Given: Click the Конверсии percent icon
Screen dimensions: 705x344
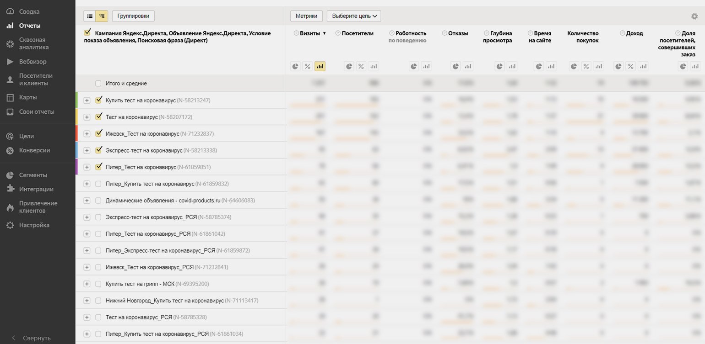Looking at the screenshot, I should (10, 150).
